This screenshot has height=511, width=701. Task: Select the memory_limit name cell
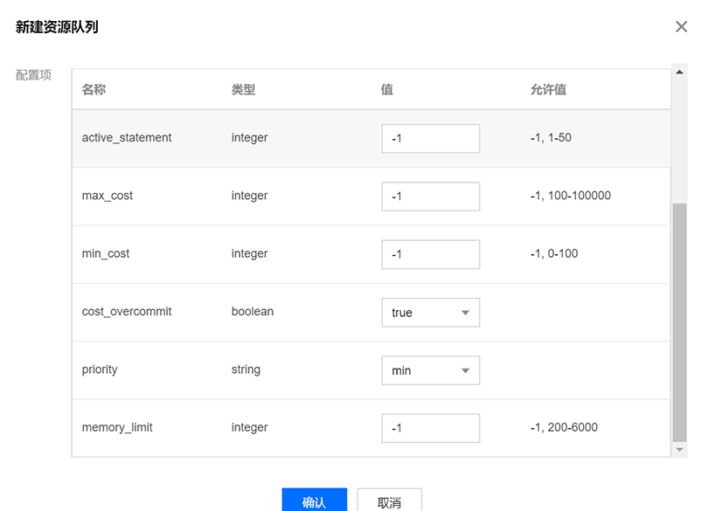pyautogui.click(x=117, y=427)
